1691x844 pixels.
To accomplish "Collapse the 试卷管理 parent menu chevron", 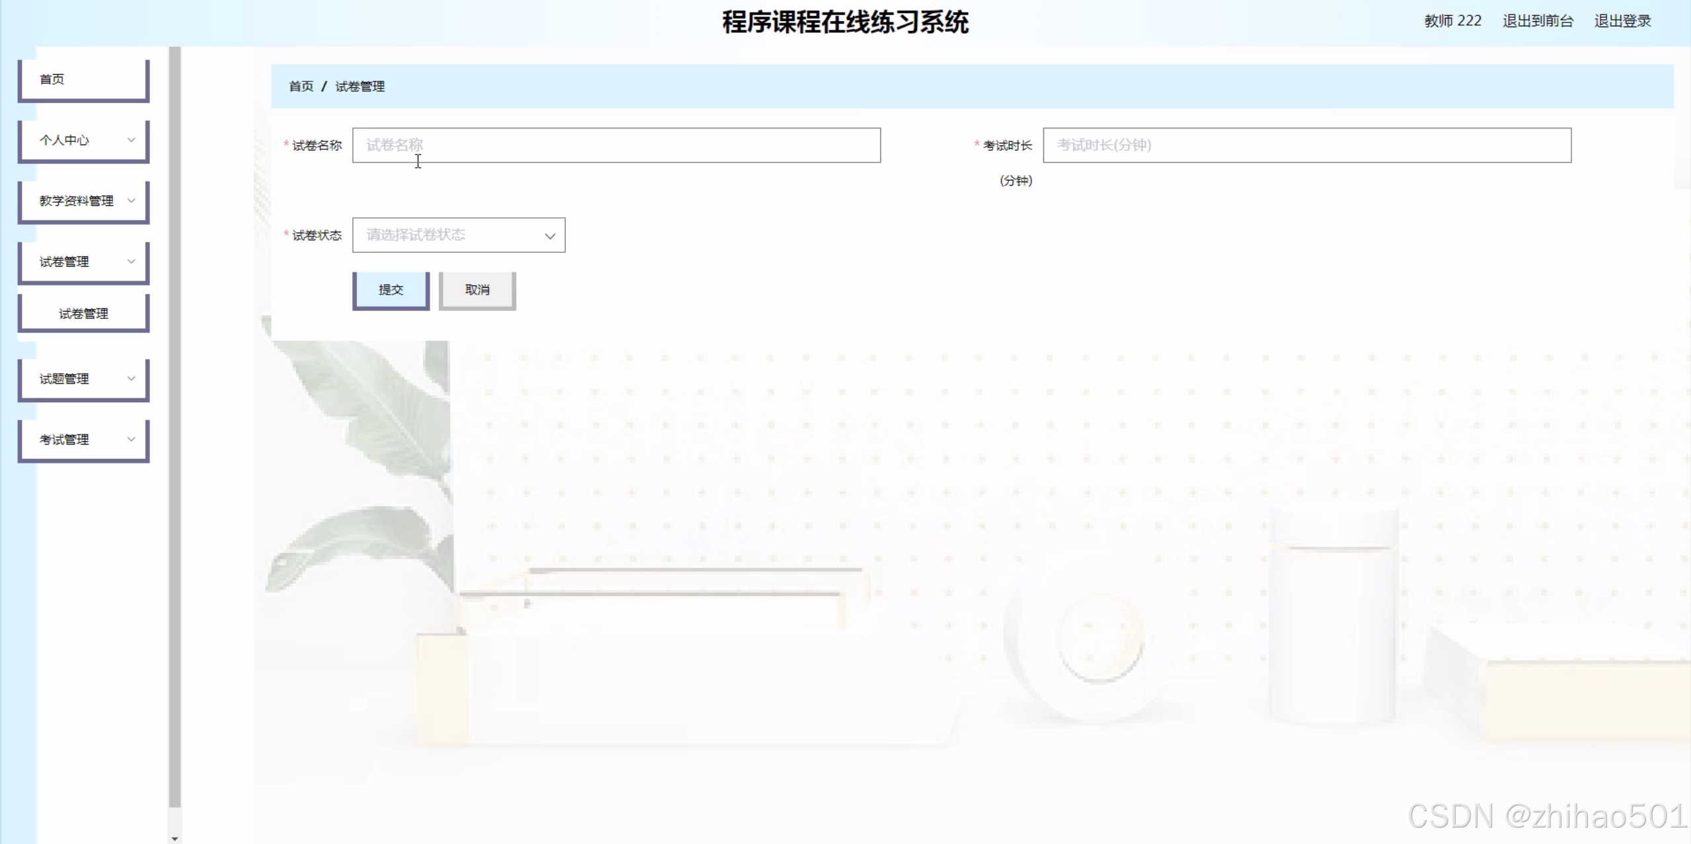I will (131, 262).
